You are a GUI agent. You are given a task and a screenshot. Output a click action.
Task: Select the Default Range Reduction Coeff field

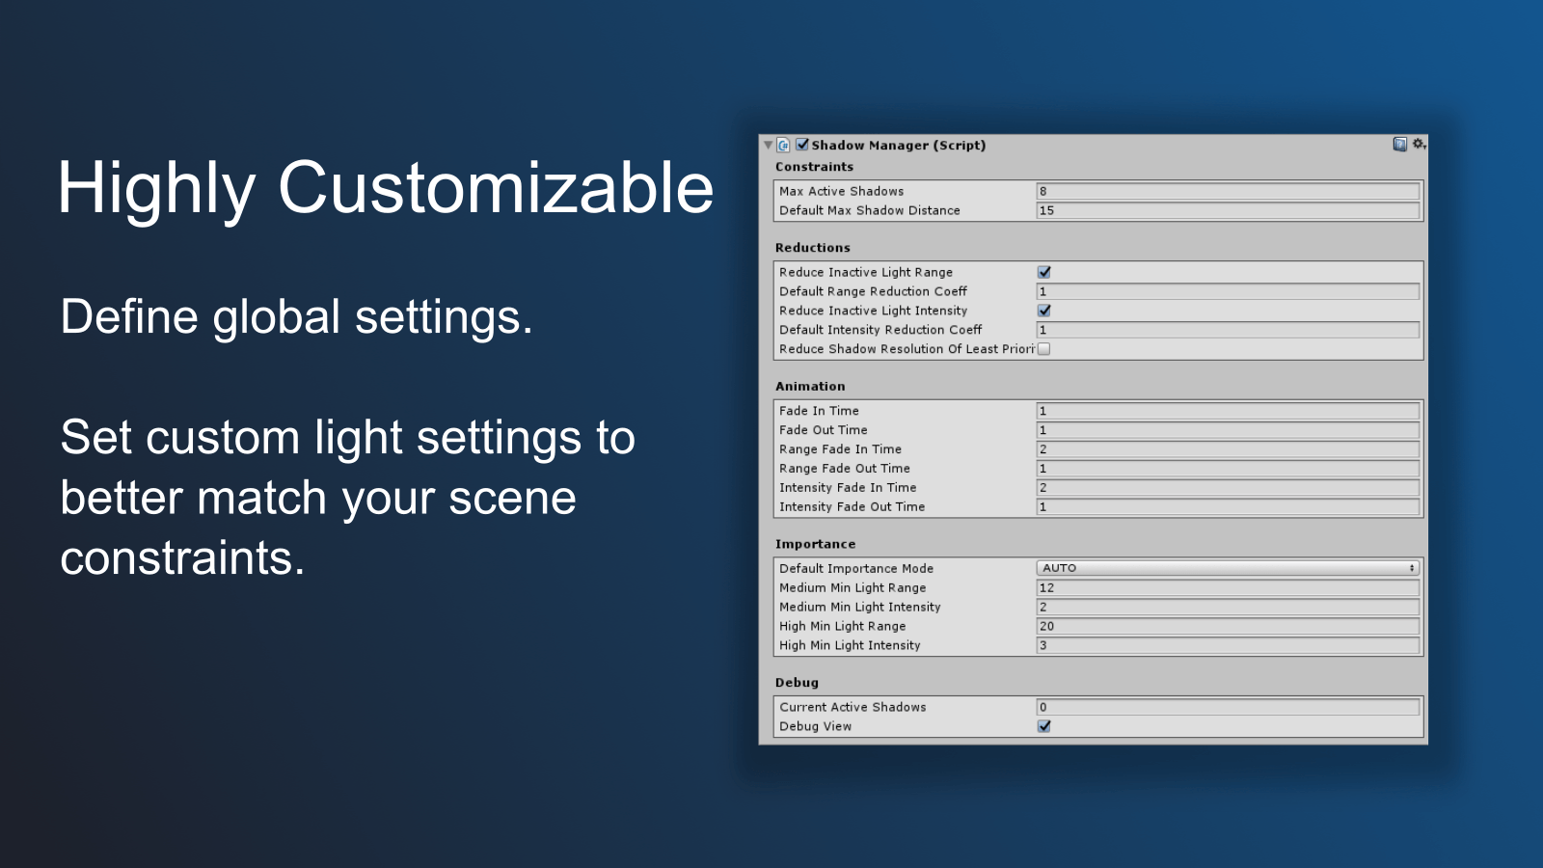click(x=1228, y=291)
